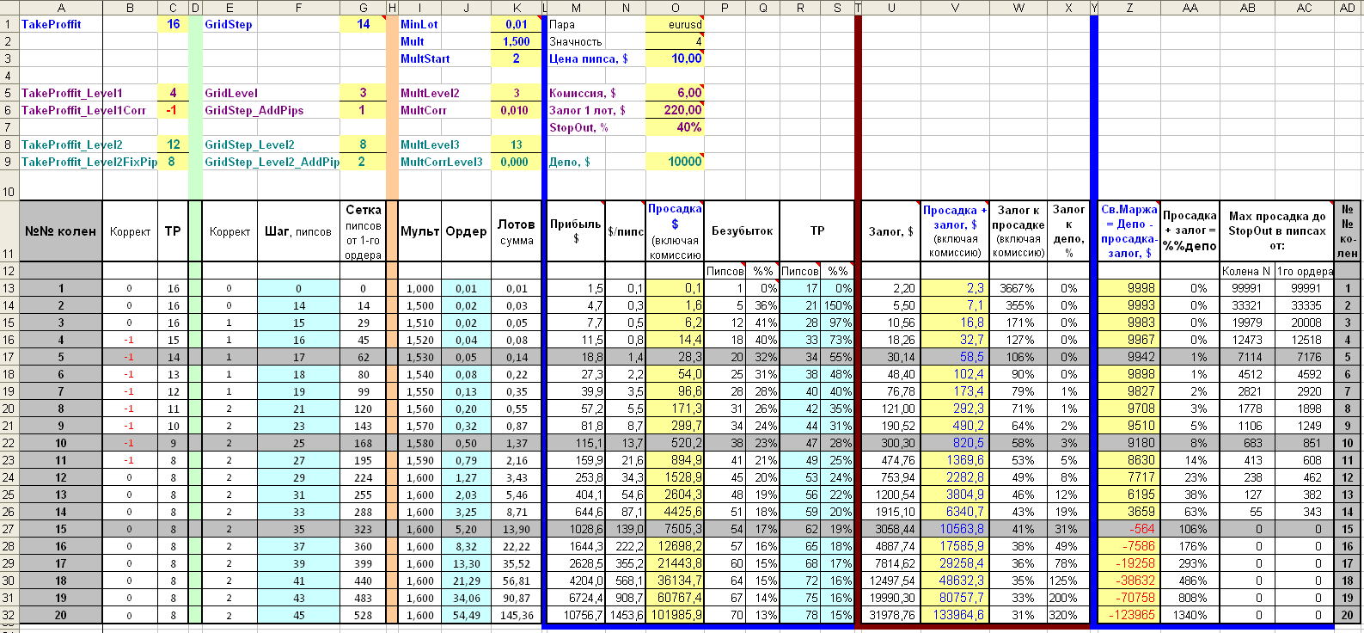Click the Св.Маржа header cell
The height and width of the screenshot is (633, 1364).
[x=1129, y=231]
